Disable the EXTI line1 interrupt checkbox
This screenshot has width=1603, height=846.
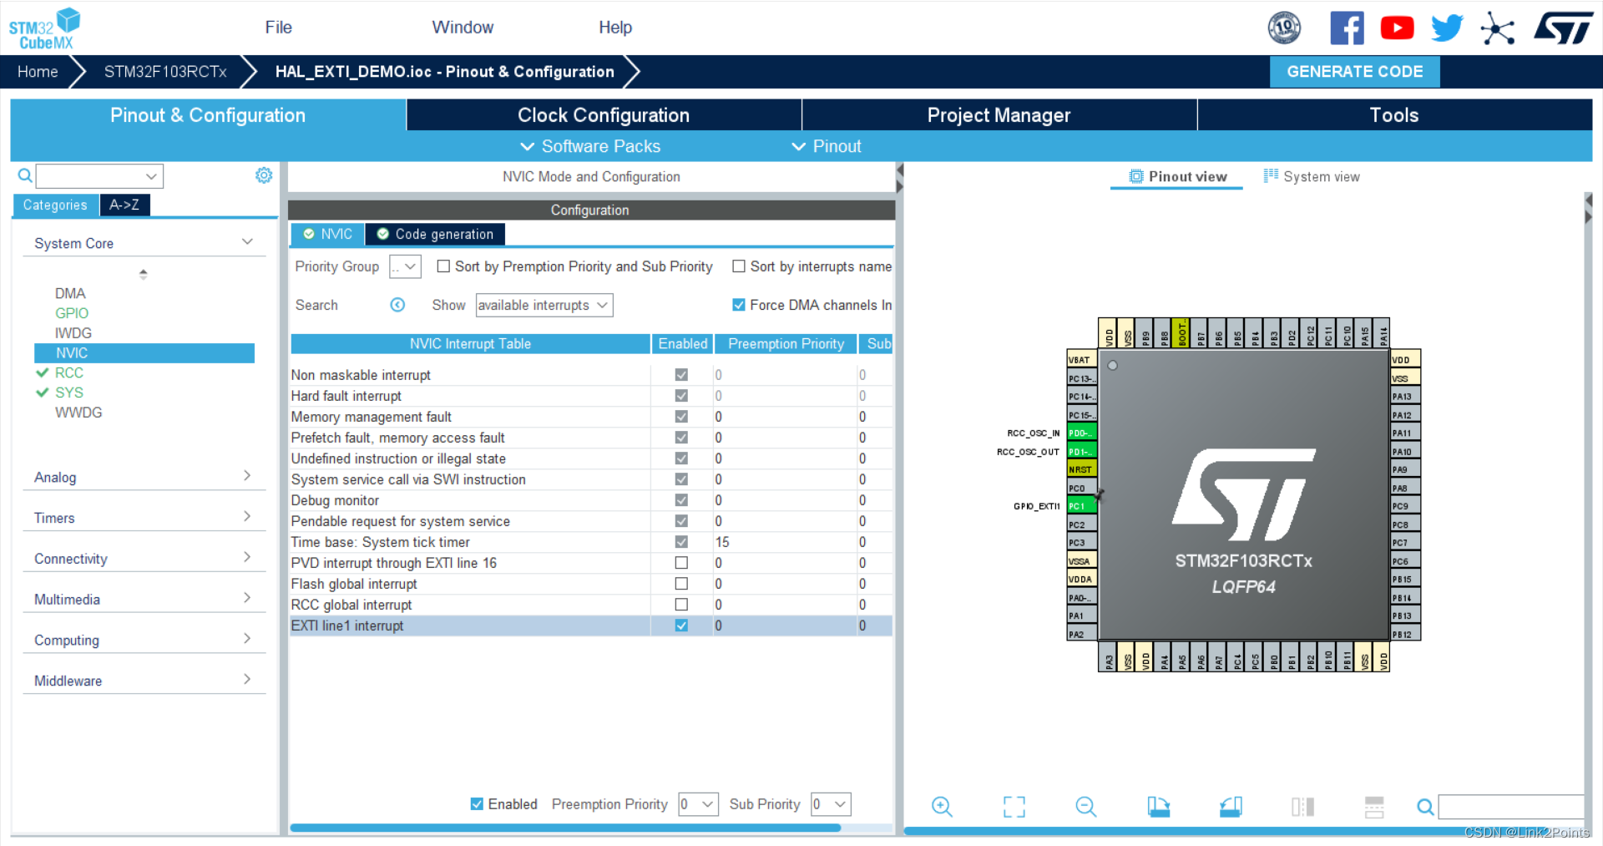click(x=681, y=626)
